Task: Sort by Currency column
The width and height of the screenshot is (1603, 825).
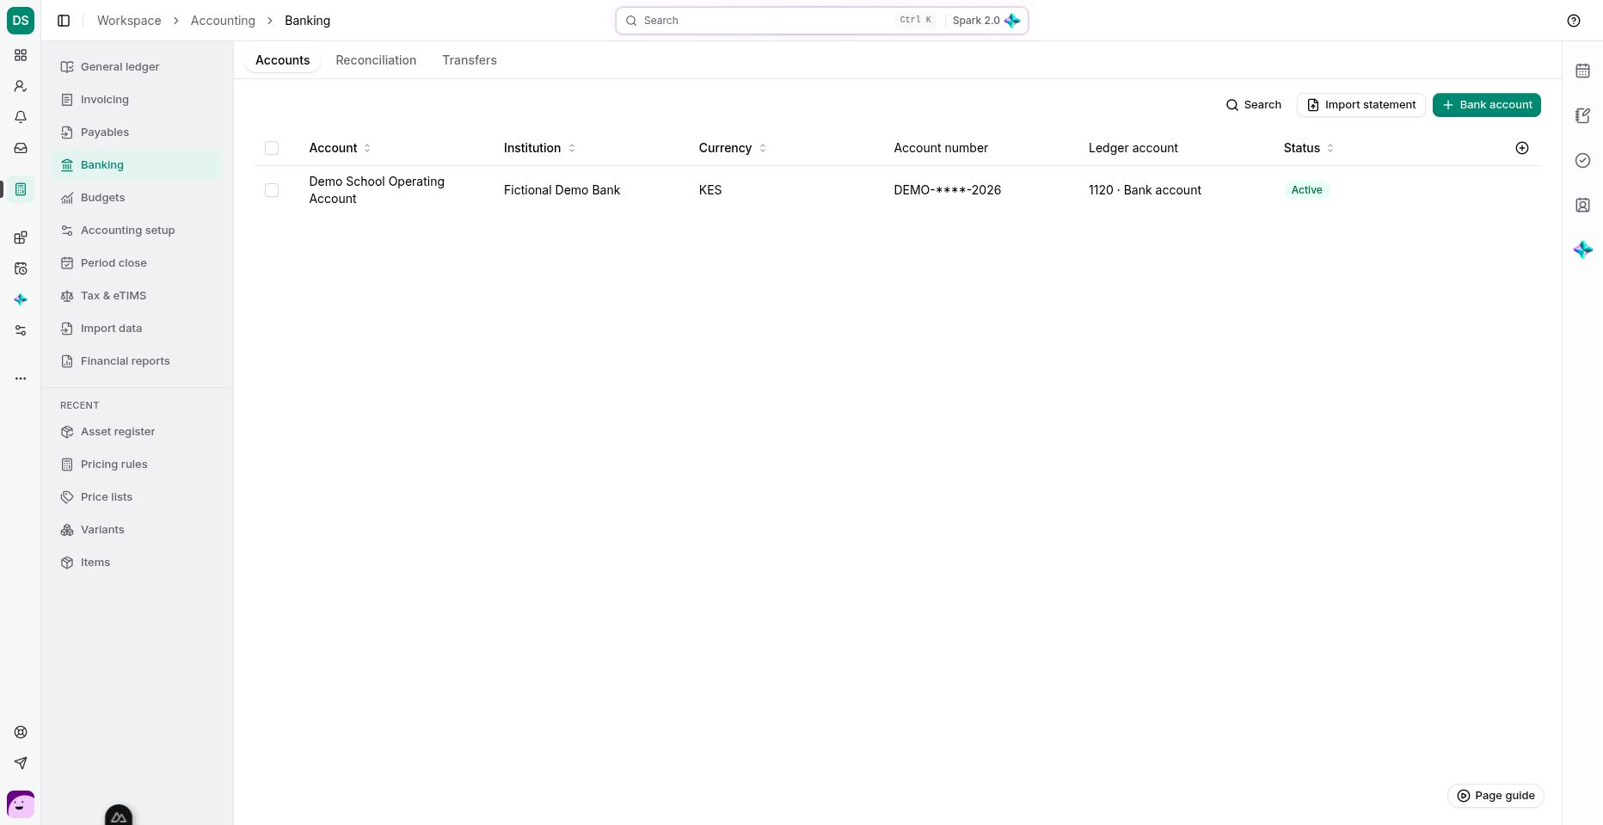Action: 733,148
